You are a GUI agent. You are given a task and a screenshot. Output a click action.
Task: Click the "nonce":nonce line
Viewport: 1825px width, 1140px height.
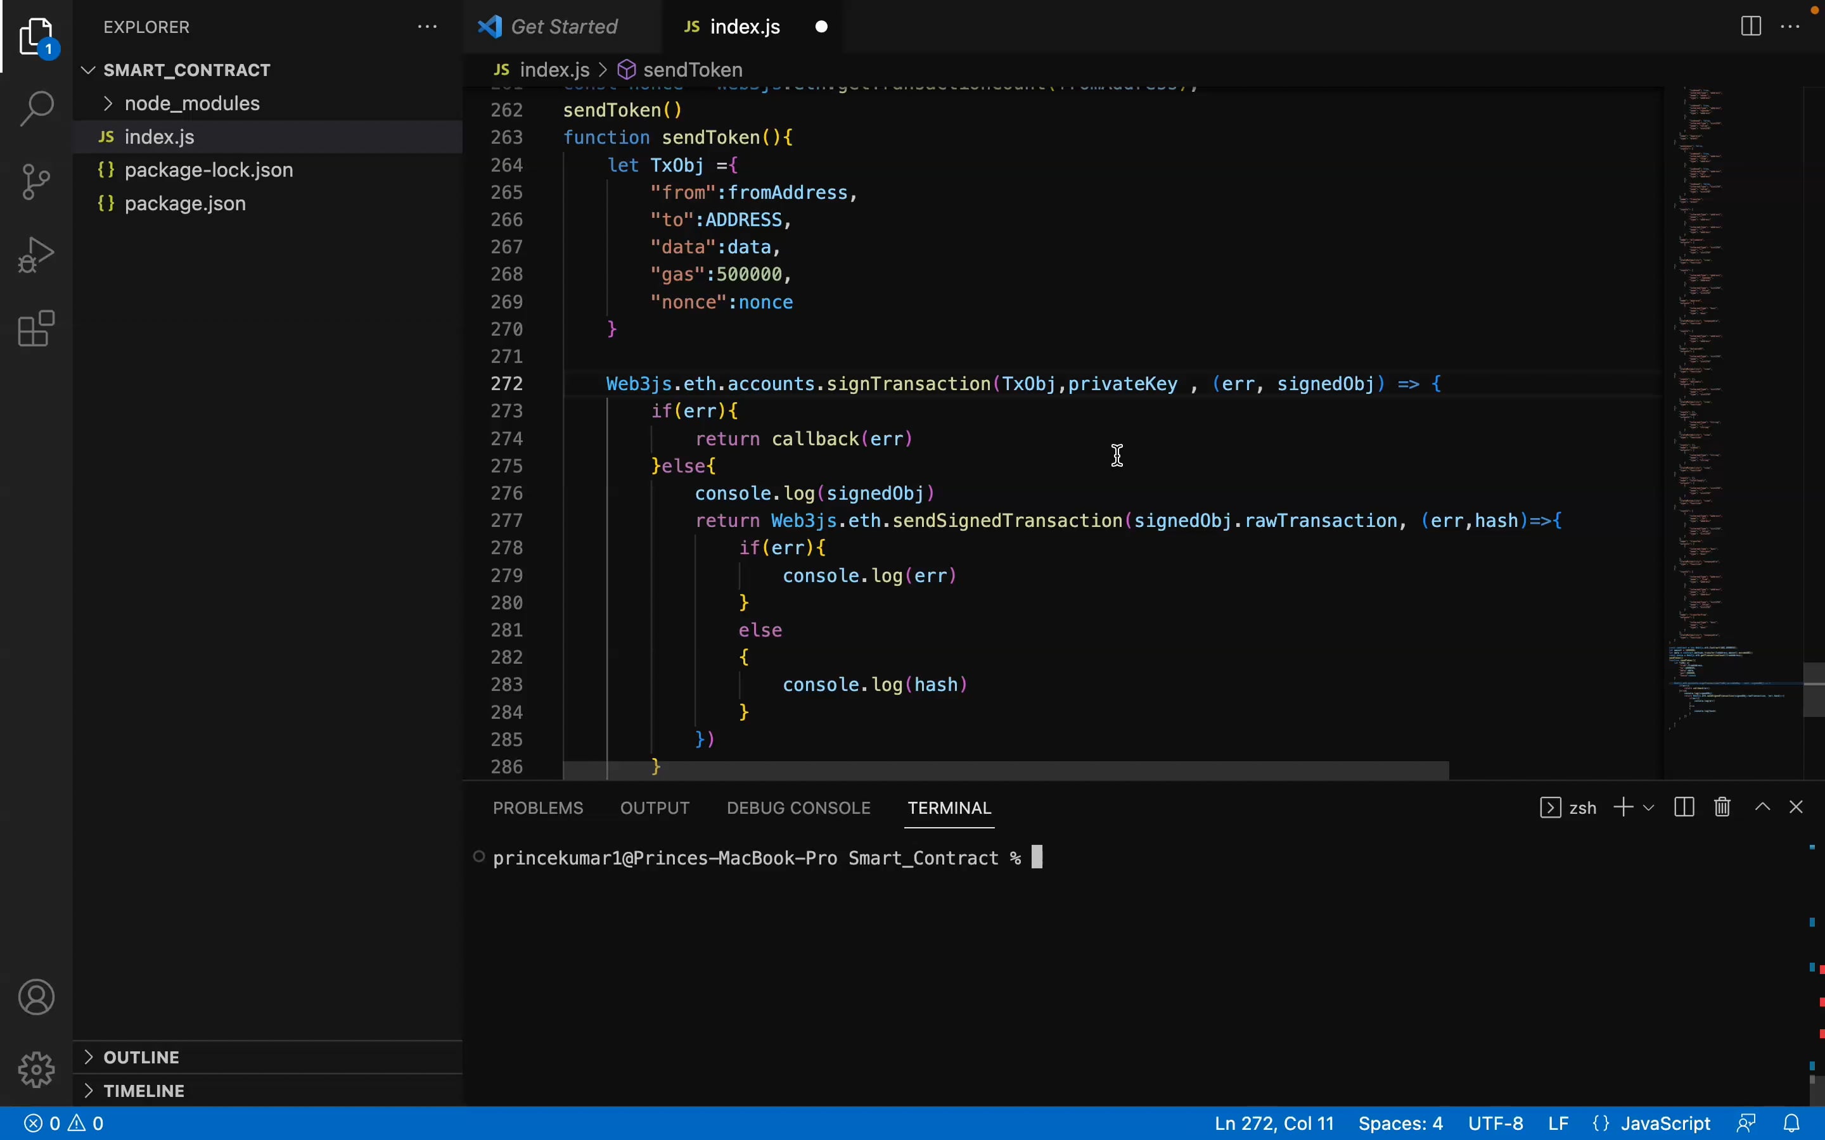point(721,302)
